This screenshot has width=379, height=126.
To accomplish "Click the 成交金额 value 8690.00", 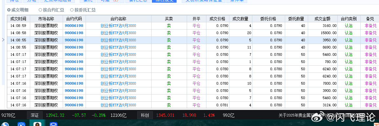I will (329, 47).
